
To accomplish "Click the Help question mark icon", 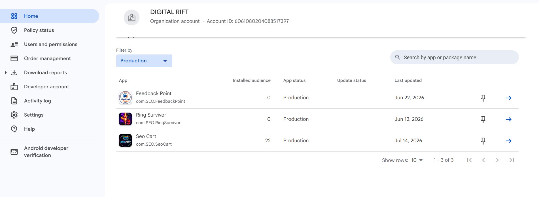I will pos(14,129).
